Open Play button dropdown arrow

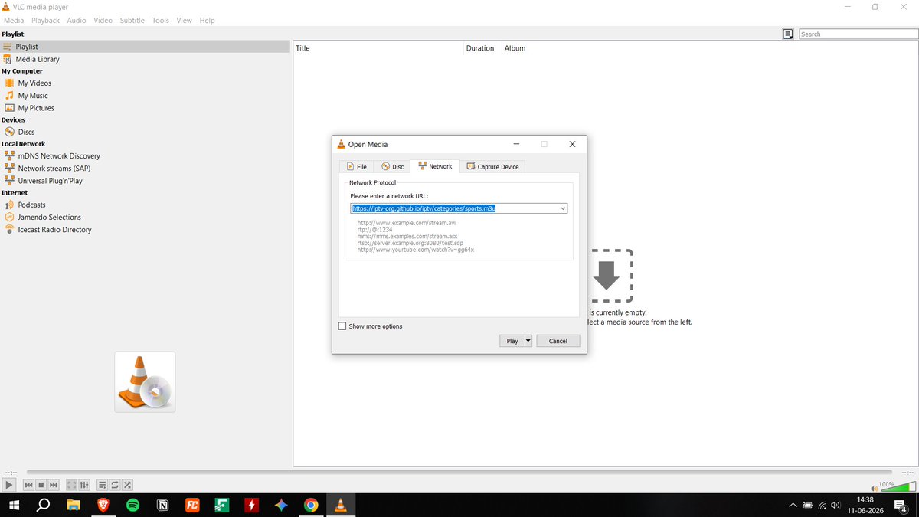[x=528, y=341]
